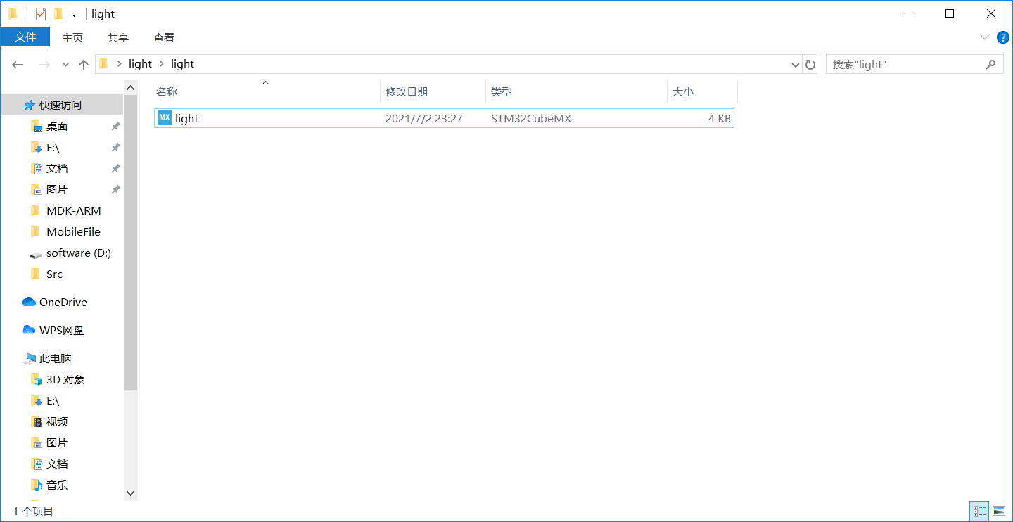Switch to details view icon
The width and height of the screenshot is (1013, 522).
[x=980, y=511]
